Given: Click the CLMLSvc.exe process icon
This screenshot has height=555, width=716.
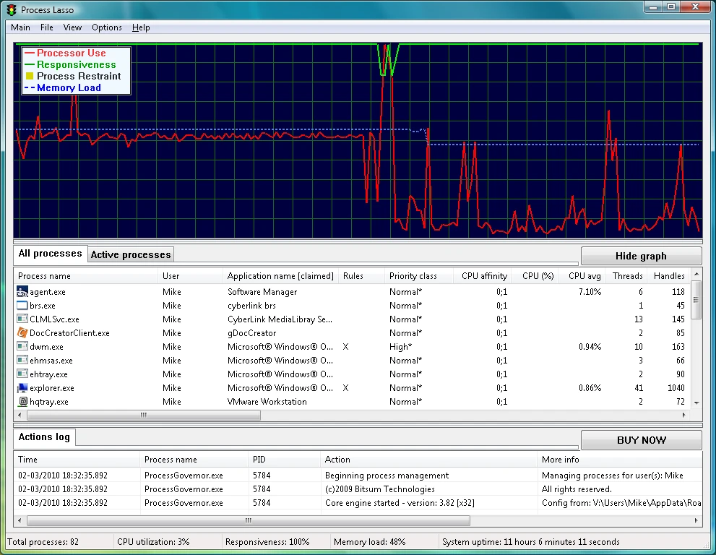Looking at the screenshot, I should 23,319.
